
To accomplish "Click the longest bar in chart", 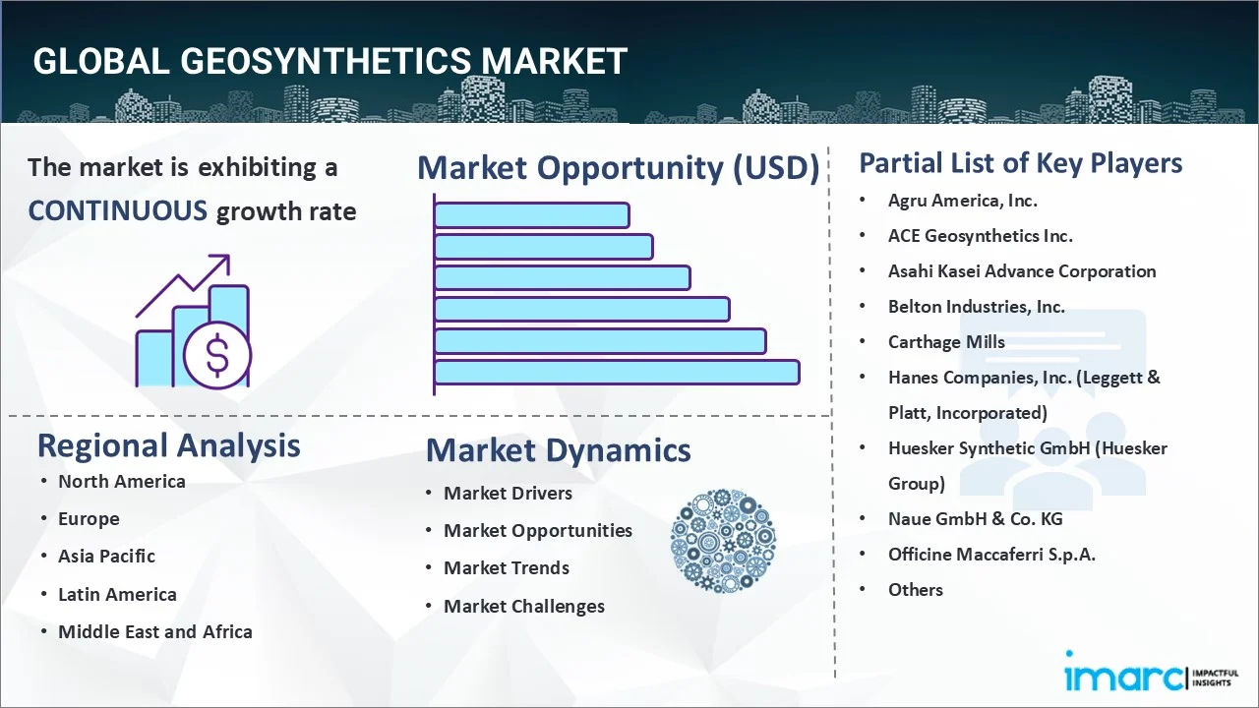I will pyautogui.click(x=616, y=372).
